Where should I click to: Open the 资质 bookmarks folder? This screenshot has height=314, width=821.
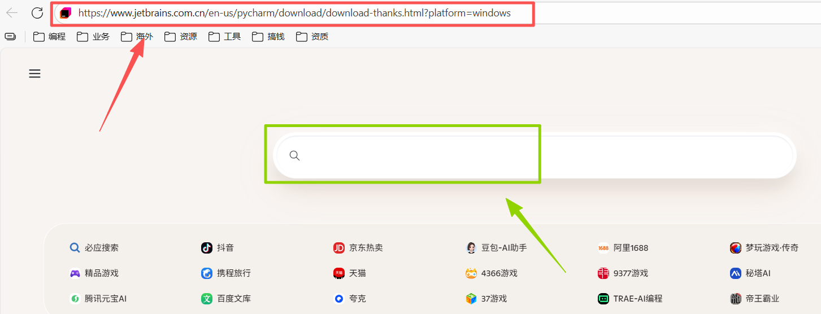pyautogui.click(x=312, y=37)
